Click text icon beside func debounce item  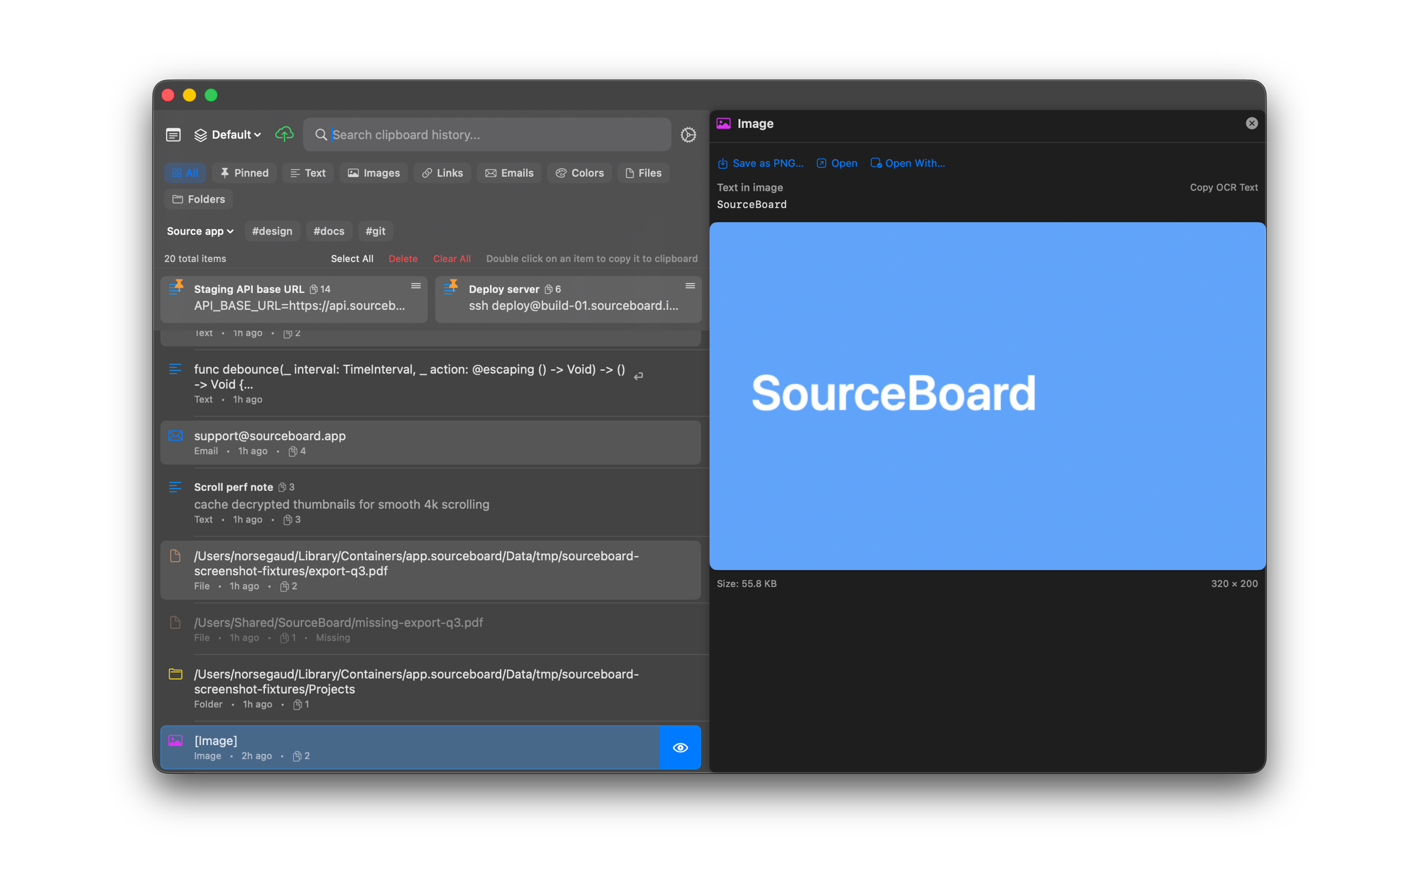tap(175, 369)
